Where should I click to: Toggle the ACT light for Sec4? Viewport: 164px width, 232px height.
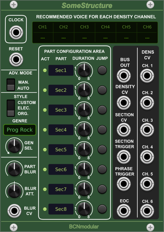45,130
